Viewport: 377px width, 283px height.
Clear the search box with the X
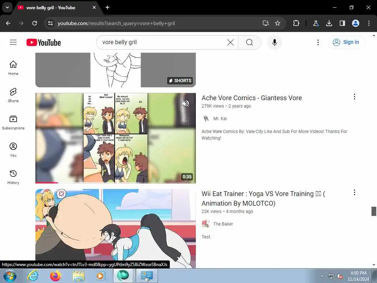click(230, 42)
